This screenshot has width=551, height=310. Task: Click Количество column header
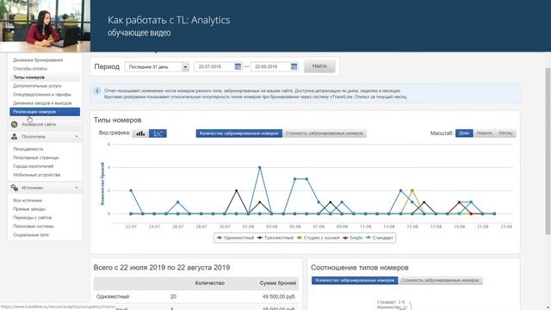(x=210, y=283)
